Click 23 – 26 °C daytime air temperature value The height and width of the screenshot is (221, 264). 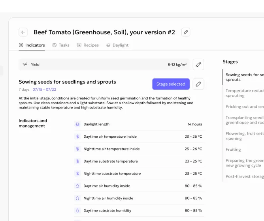[x=193, y=137]
